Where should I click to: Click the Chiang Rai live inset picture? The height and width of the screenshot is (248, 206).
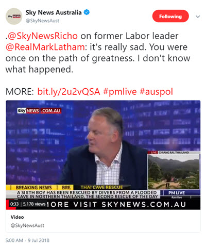[174, 170]
